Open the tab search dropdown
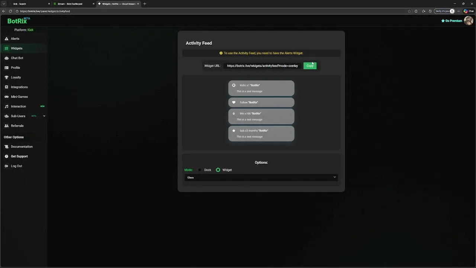Image resolution: width=476 pixels, height=268 pixels. tap(3, 4)
